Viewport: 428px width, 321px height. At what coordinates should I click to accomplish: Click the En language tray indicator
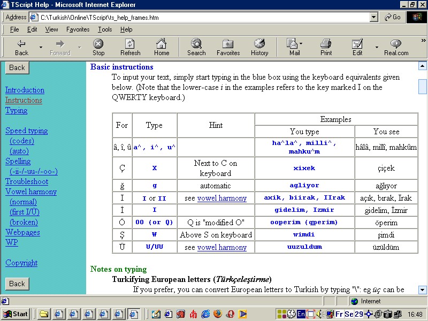click(301, 314)
